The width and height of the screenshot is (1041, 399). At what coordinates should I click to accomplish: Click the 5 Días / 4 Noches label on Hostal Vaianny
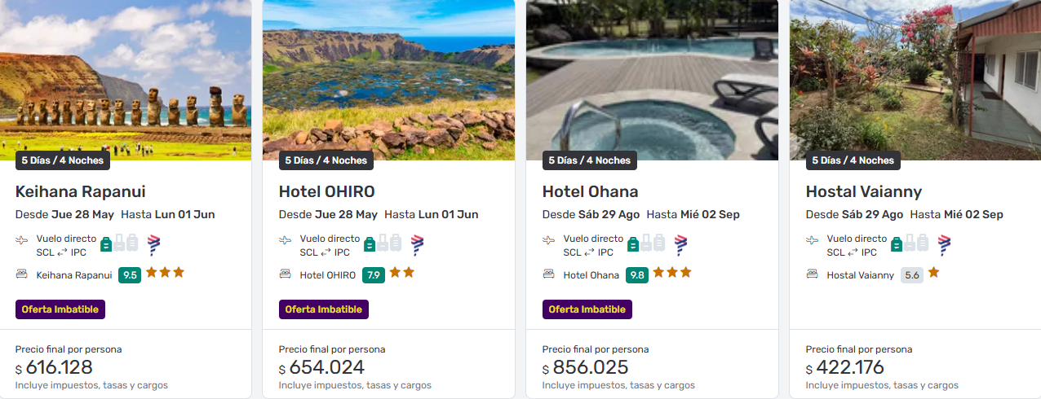coord(853,160)
